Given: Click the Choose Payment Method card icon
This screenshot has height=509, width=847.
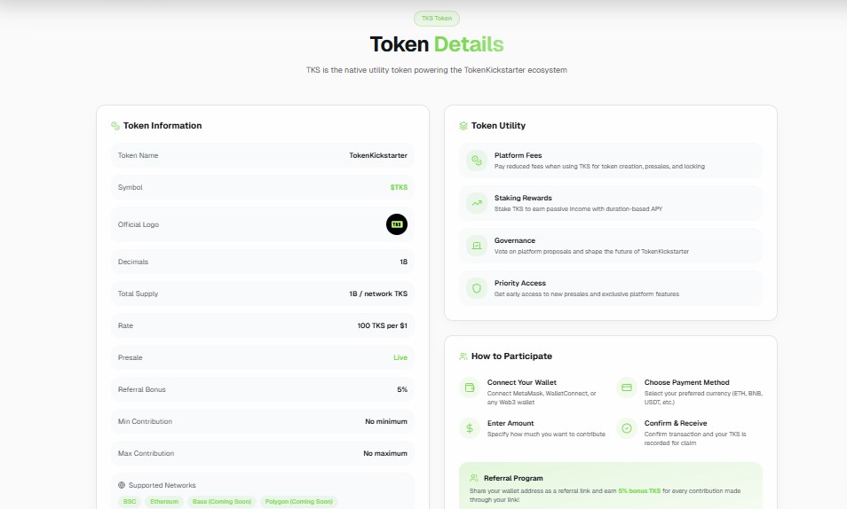Looking at the screenshot, I should (x=627, y=387).
